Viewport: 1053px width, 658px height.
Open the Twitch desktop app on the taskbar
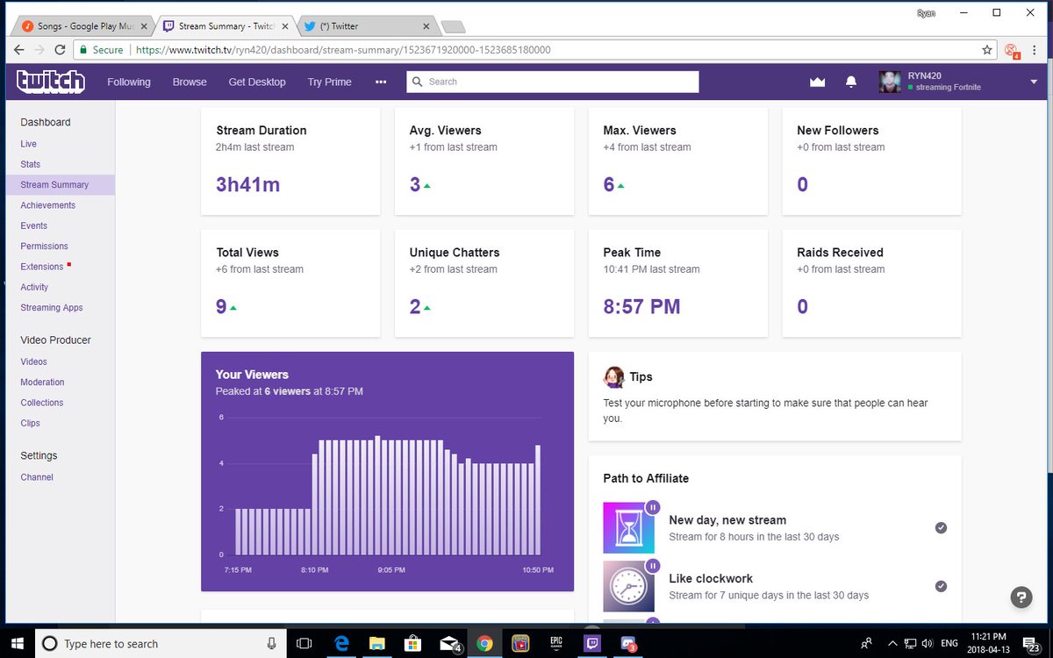click(592, 643)
